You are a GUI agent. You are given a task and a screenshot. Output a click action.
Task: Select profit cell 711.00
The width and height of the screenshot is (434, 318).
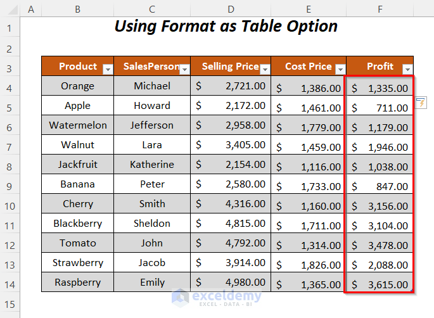click(380, 105)
